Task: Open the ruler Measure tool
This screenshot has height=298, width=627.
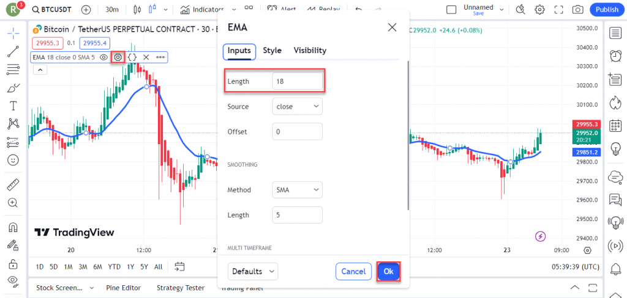Action: 13,184
